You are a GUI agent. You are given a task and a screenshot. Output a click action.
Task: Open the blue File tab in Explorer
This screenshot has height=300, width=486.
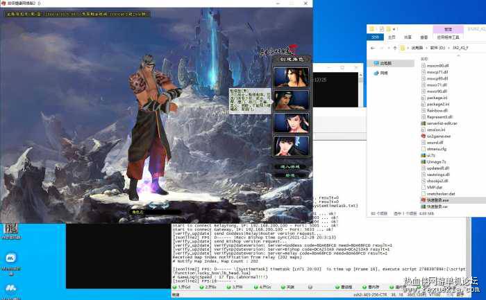[375, 37]
